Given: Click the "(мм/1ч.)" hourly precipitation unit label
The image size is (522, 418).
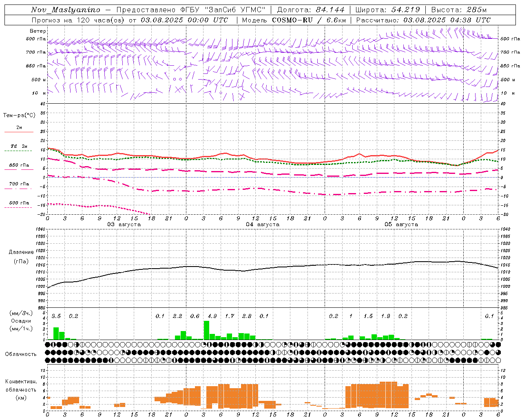Looking at the screenshot, I should 21,329.
